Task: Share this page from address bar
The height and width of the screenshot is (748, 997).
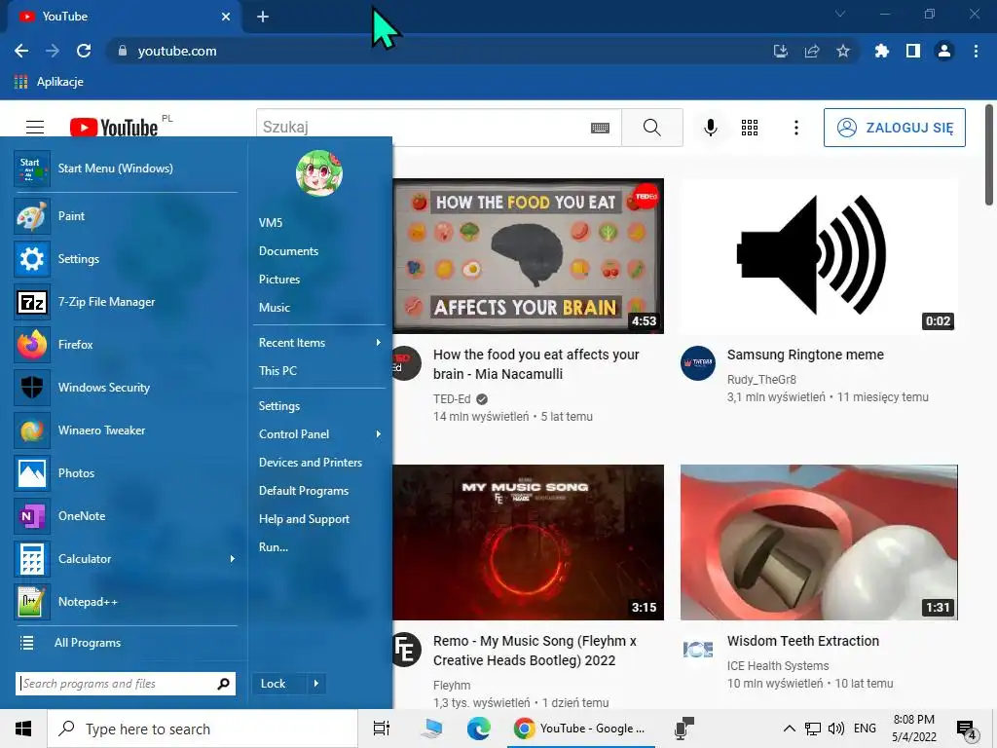Action: click(x=812, y=51)
